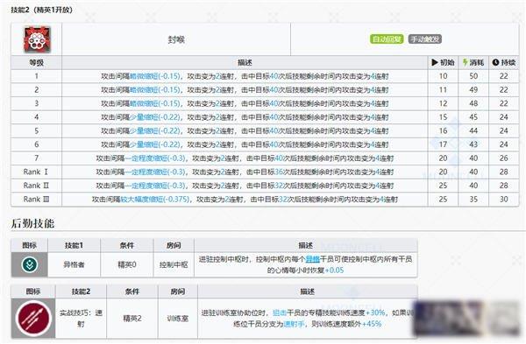Select level 7 row number
The width and height of the screenshot is (526, 344).
click(36, 158)
